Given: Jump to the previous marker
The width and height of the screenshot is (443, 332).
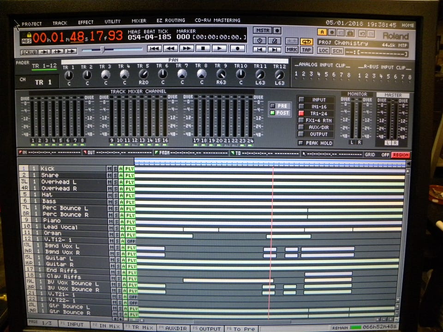Looking at the screenshot, I should [x=260, y=50].
